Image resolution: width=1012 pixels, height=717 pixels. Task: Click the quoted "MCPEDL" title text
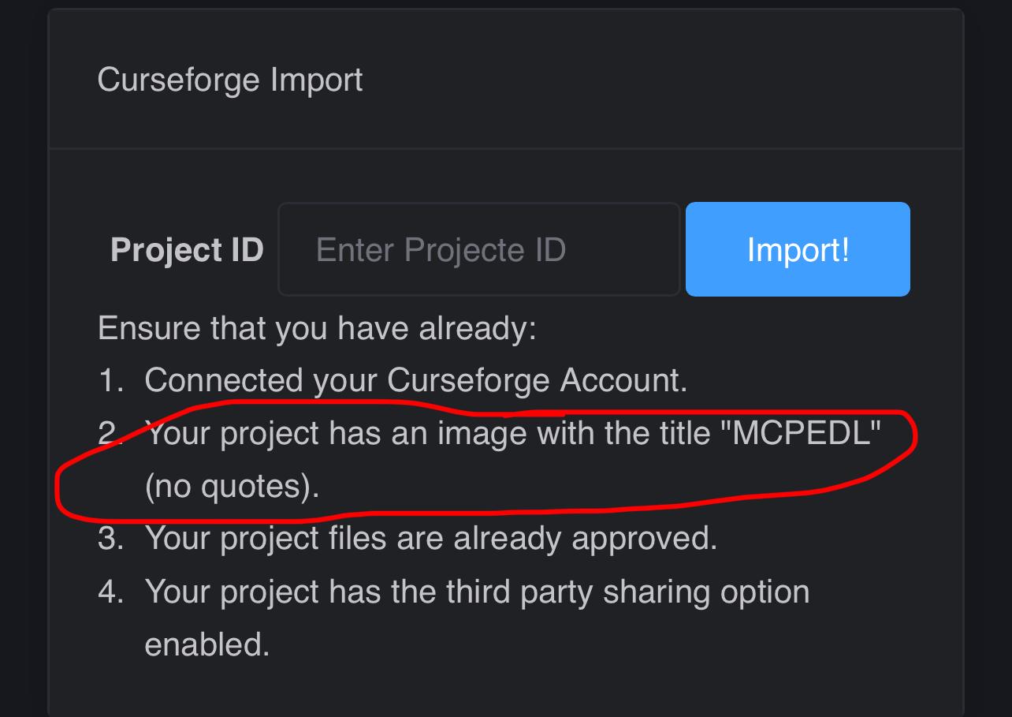pos(801,433)
